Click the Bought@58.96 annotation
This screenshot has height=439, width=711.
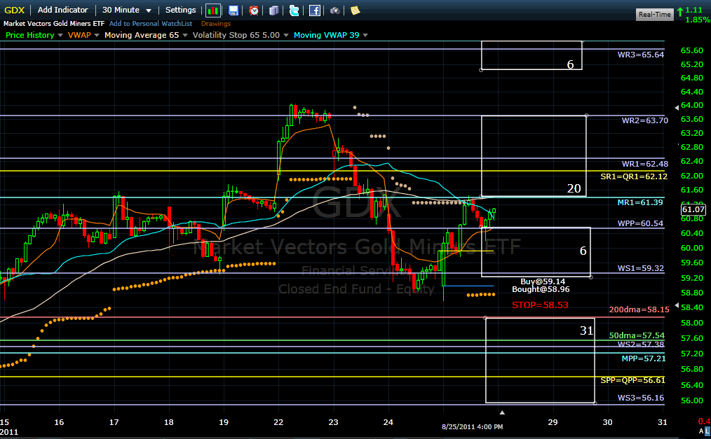[541, 289]
